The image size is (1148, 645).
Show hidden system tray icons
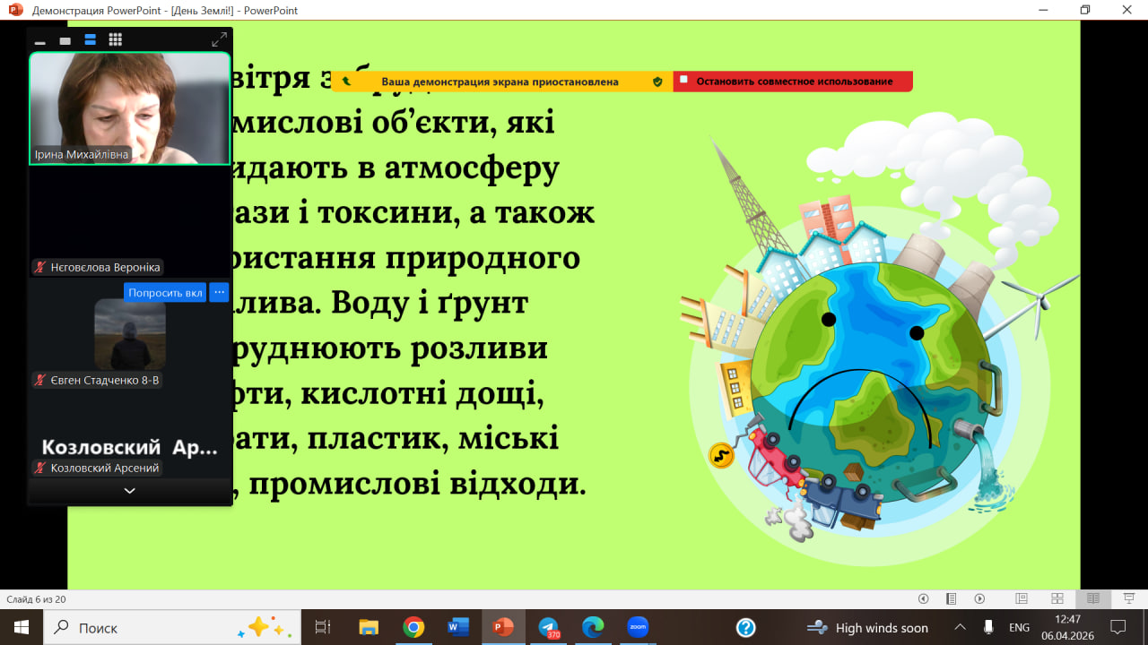960,627
